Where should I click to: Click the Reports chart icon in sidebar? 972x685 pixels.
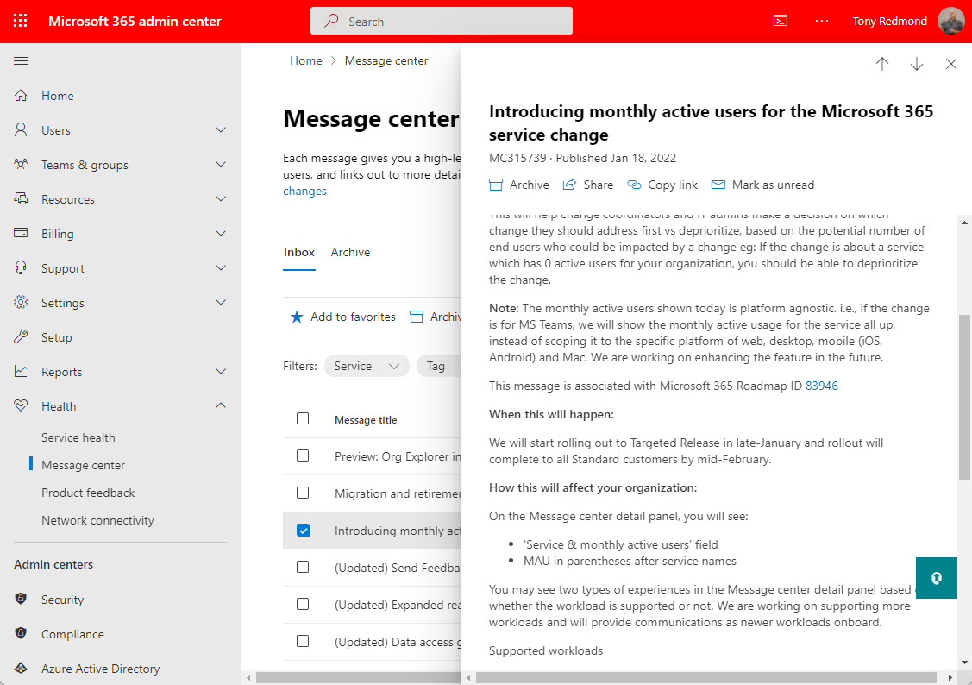tap(21, 371)
